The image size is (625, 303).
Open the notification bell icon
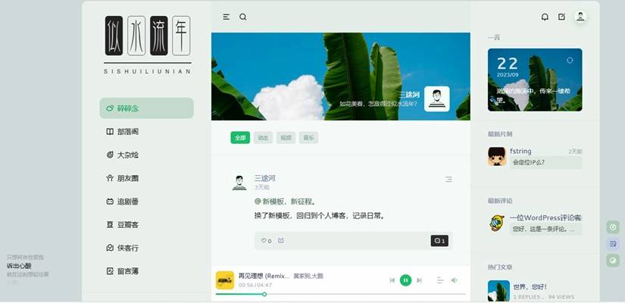point(545,17)
